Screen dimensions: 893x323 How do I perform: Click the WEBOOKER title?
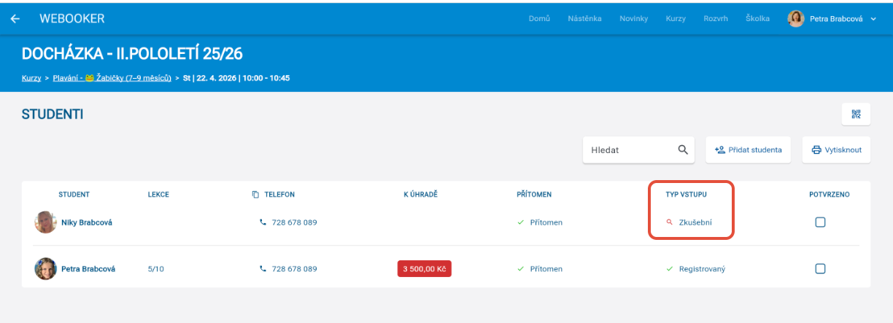[x=71, y=19]
